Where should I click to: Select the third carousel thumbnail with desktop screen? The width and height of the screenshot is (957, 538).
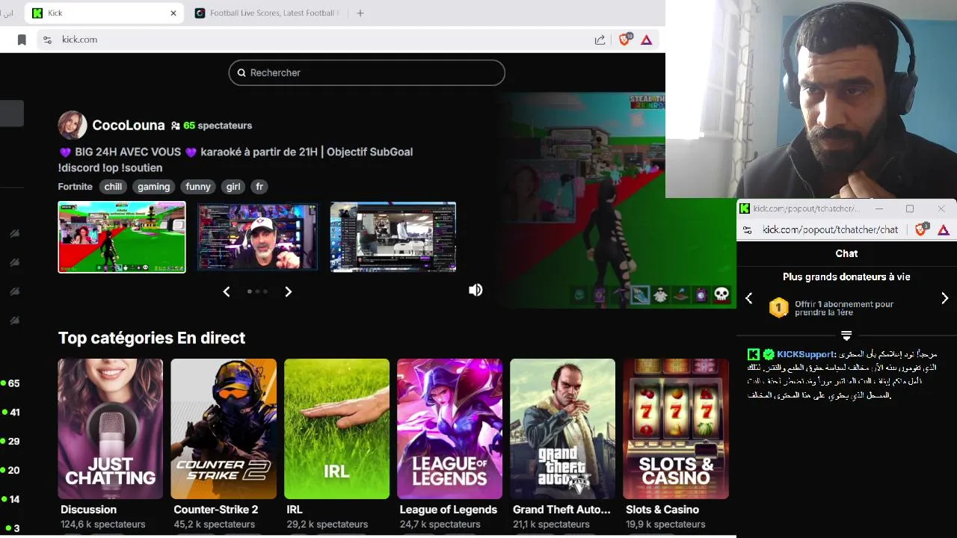pos(393,237)
